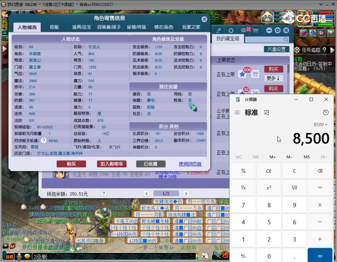Click the calculator percent button
The image size is (337, 262).
tap(243, 171)
